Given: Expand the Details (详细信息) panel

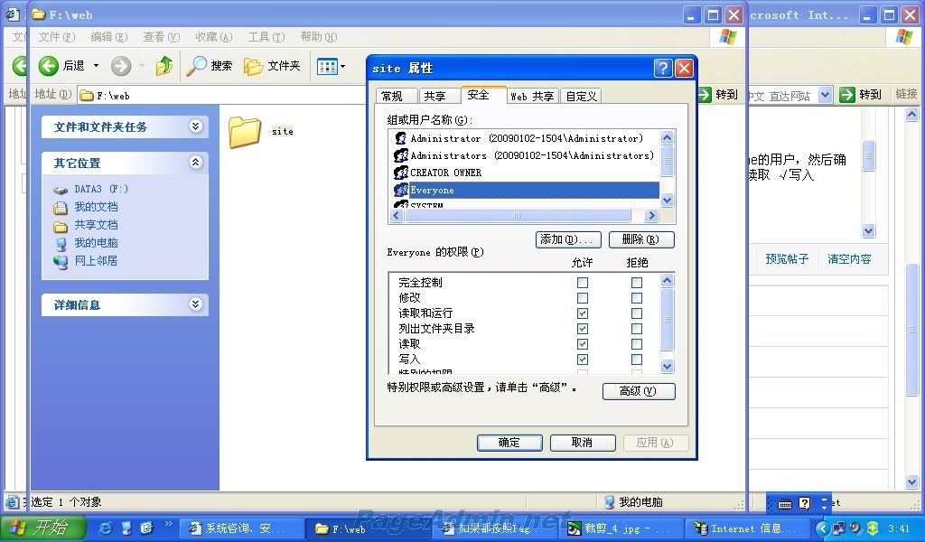Looking at the screenshot, I should point(195,304).
